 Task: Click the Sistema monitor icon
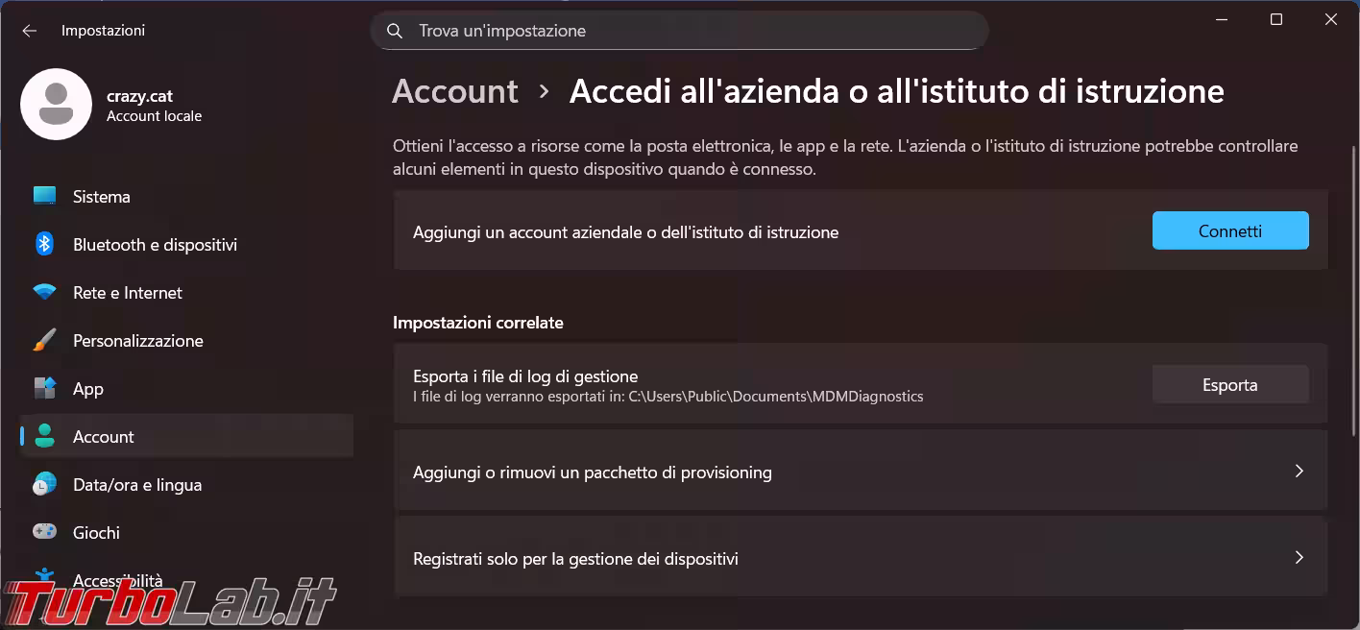tap(44, 196)
